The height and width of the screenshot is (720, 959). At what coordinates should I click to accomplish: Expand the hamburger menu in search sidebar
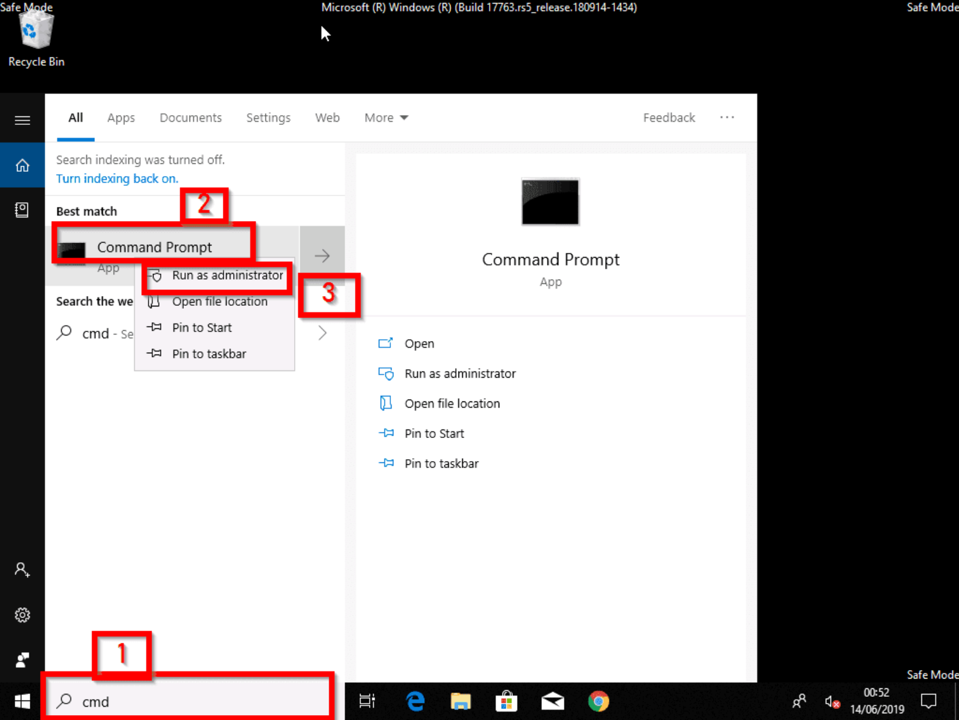pyautogui.click(x=23, y=120)
